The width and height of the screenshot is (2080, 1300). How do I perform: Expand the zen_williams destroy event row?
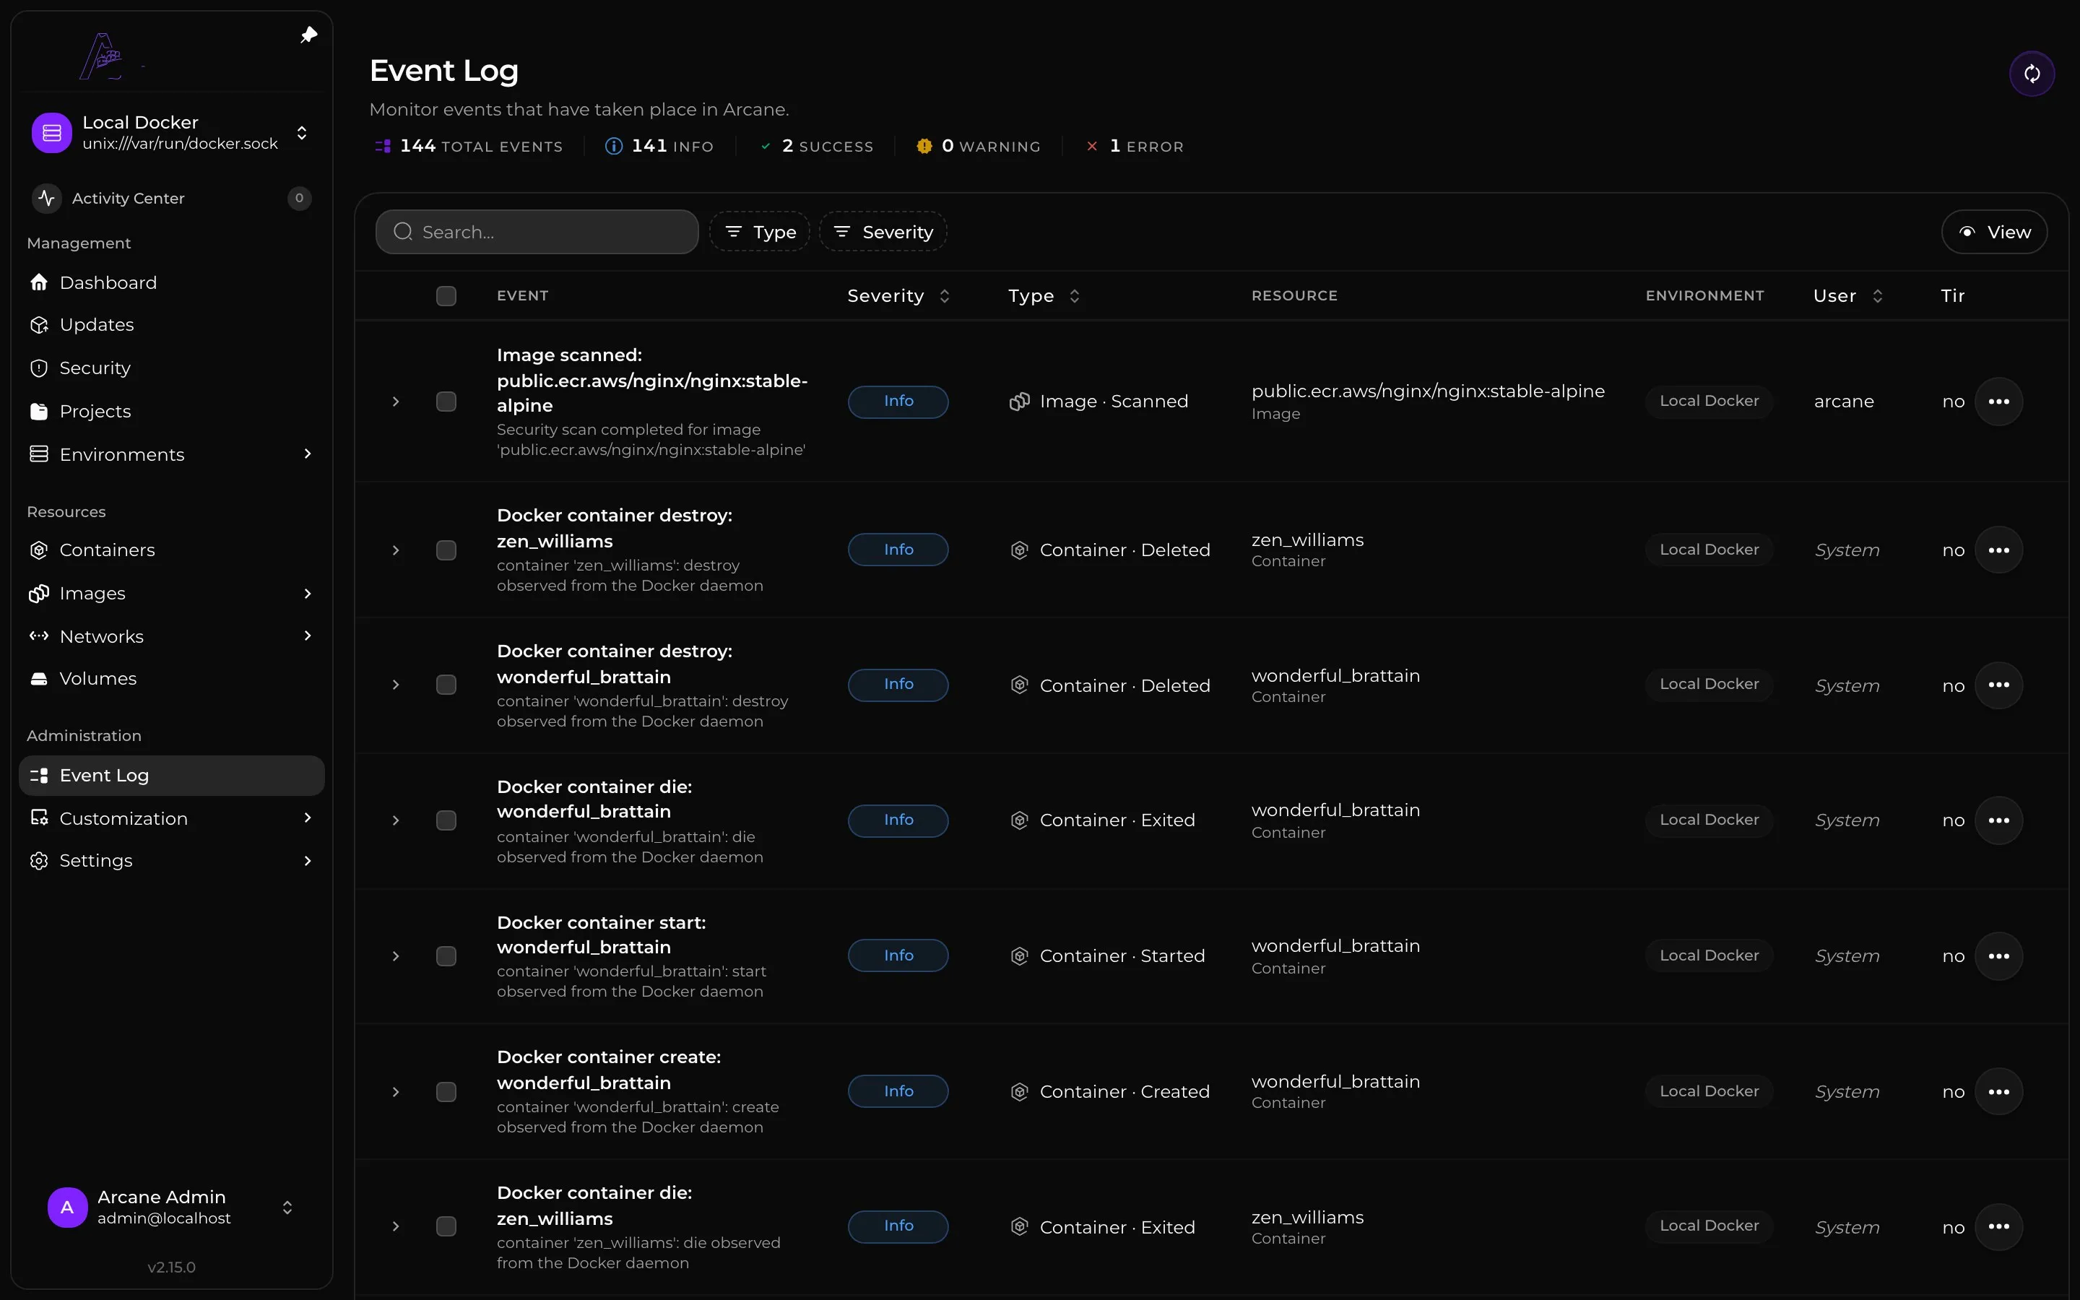[x=395, y=550]
